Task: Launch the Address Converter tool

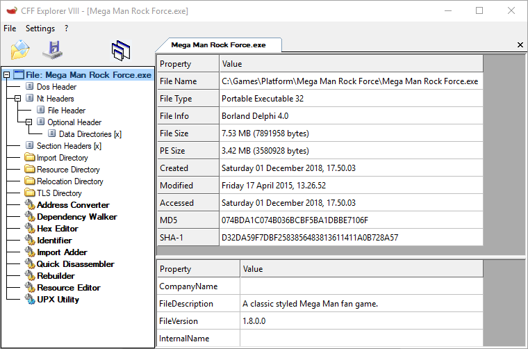Action: [x=73, y=205]
